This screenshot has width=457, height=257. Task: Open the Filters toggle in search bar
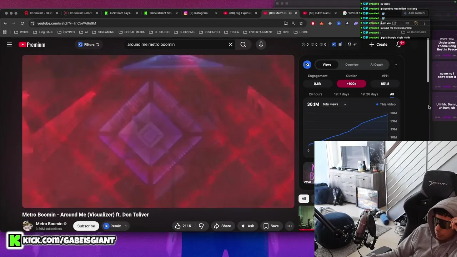pyautogui.click(x=89, y=45)
